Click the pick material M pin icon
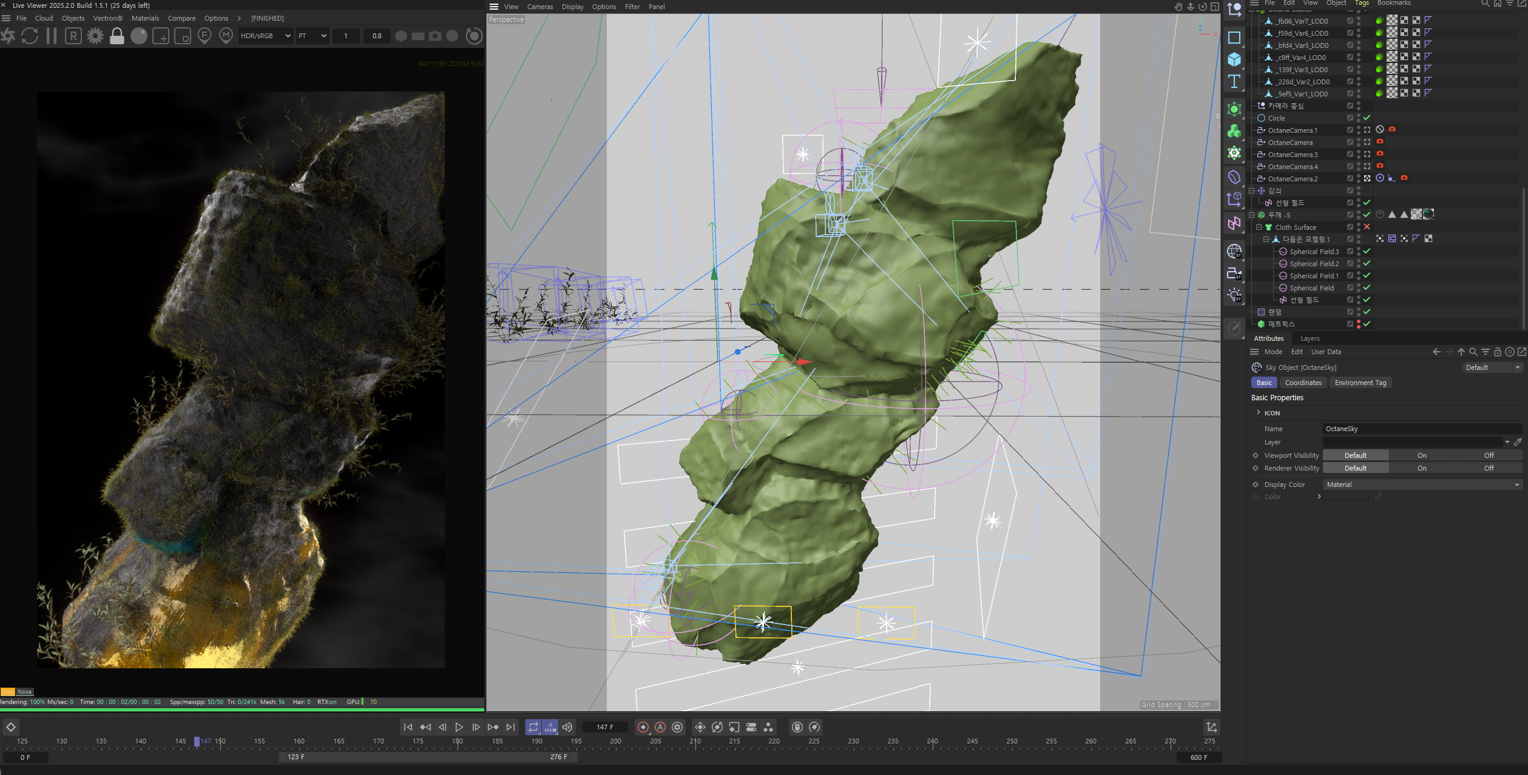The height and width of the screenshot is (775, 1528). [x=226, y=36]
